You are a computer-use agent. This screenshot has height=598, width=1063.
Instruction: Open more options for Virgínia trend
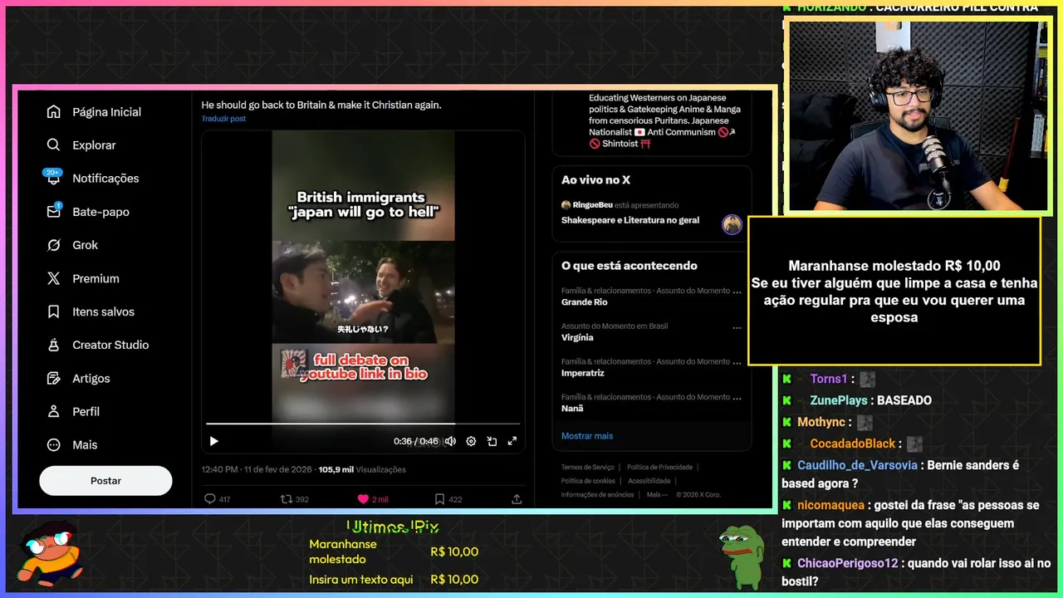point(737,327)
